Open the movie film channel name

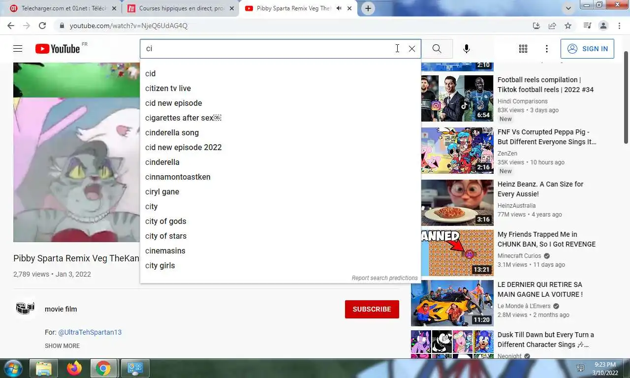[61, 309]
